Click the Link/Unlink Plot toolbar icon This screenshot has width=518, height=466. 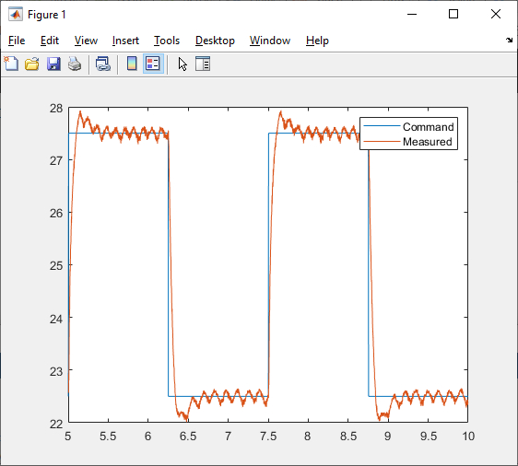click(102, 64)
